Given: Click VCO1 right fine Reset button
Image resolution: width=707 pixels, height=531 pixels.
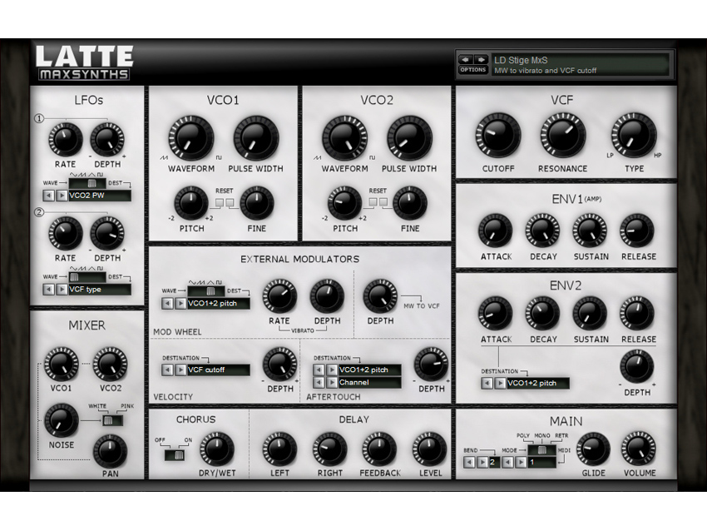Looking at the screenshot, I should [x=230, y=202].
